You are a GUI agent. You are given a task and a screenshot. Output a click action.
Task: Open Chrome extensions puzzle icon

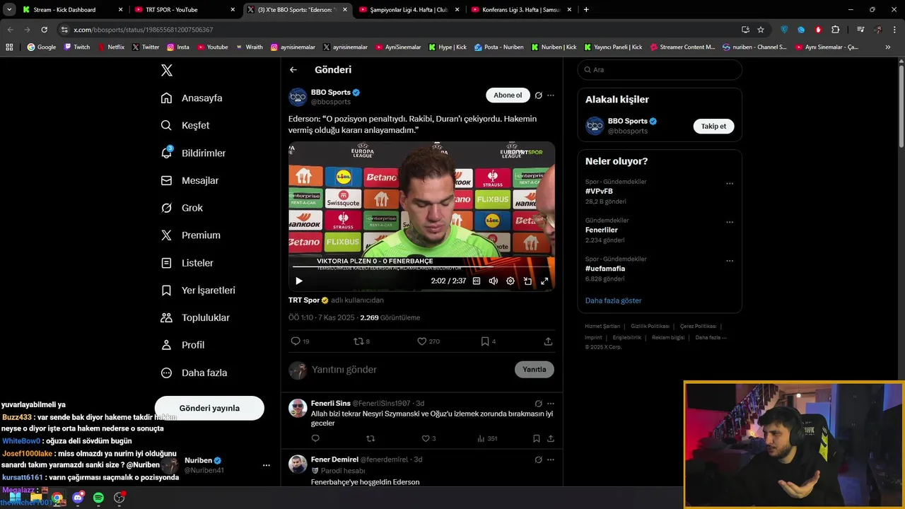click(x=836, y=30)
